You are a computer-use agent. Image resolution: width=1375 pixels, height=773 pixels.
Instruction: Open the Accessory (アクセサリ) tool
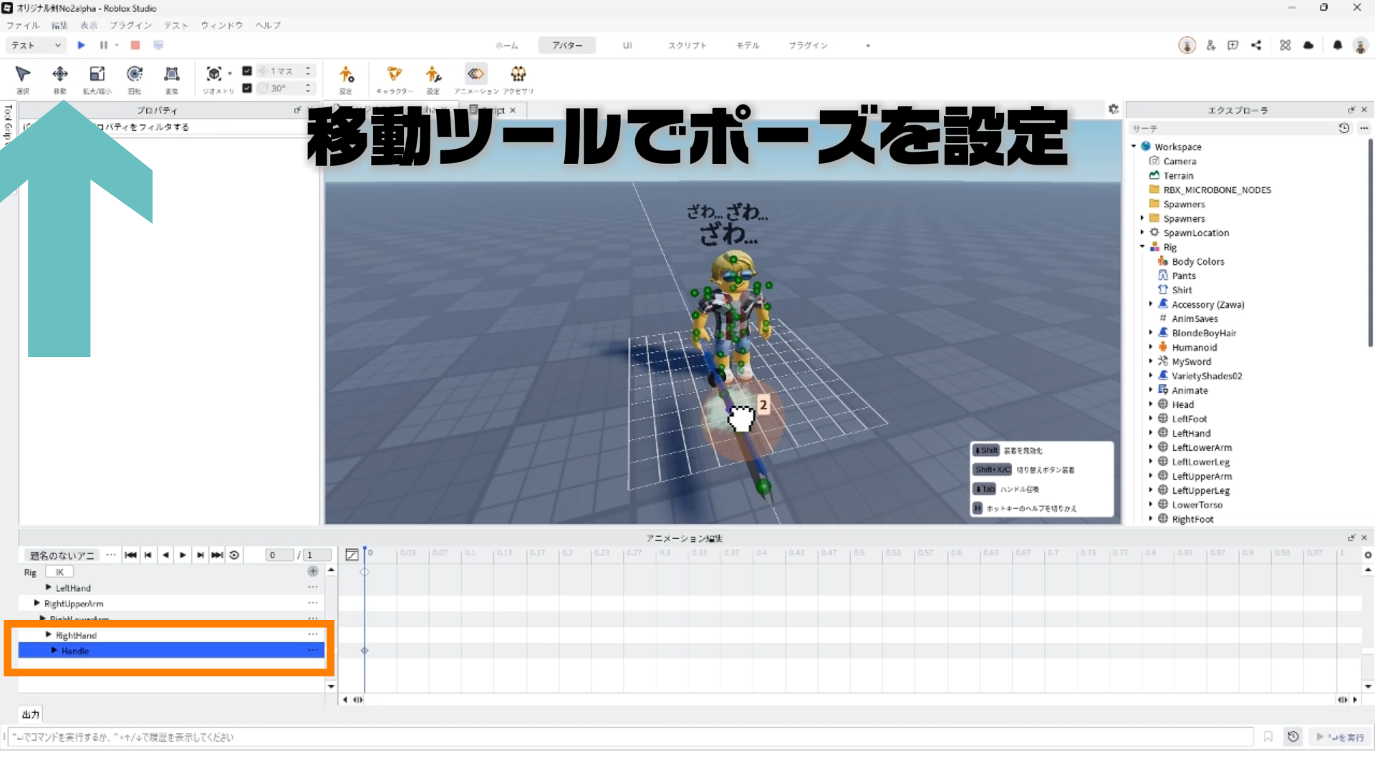tap(518, 74)
